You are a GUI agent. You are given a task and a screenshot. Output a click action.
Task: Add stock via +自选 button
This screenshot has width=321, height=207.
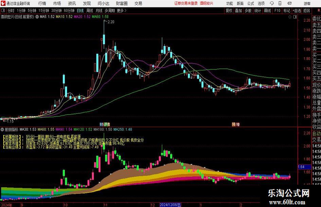coord(297,11)
